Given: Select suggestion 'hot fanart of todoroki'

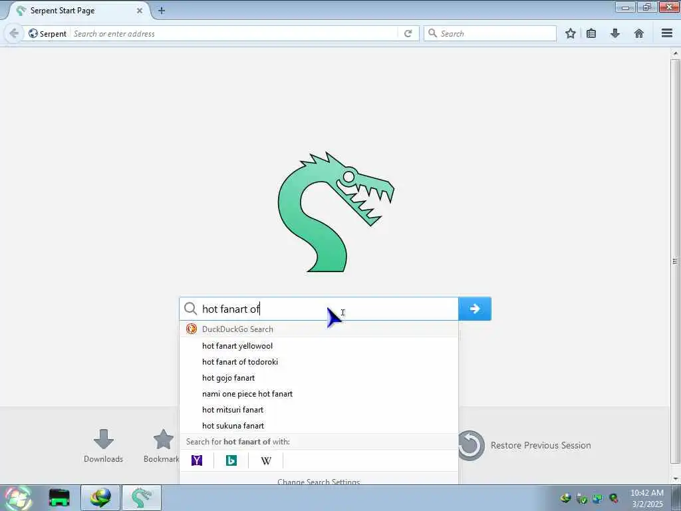Looking at the screenshot, I should 319,362.
